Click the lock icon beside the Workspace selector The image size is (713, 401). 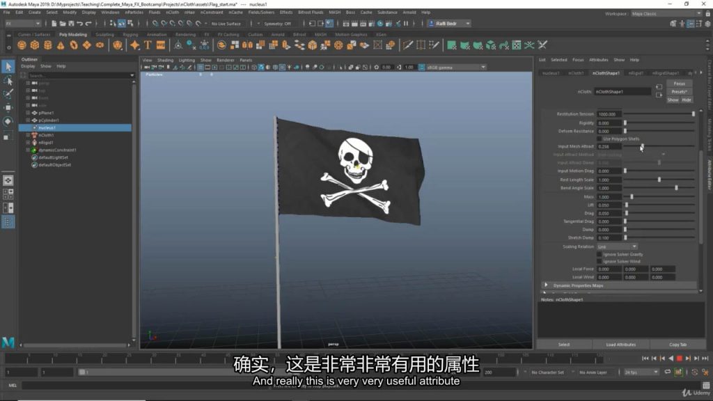pos(707,14)
